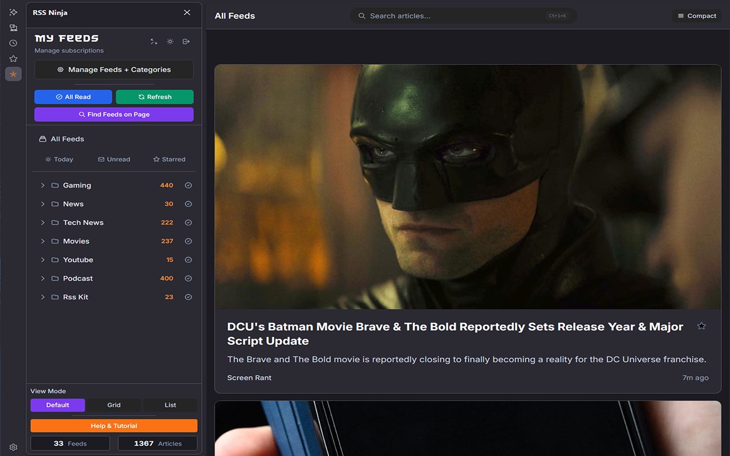Switch to the Unread filter
730x456 pixels.
tap(114, 160)
